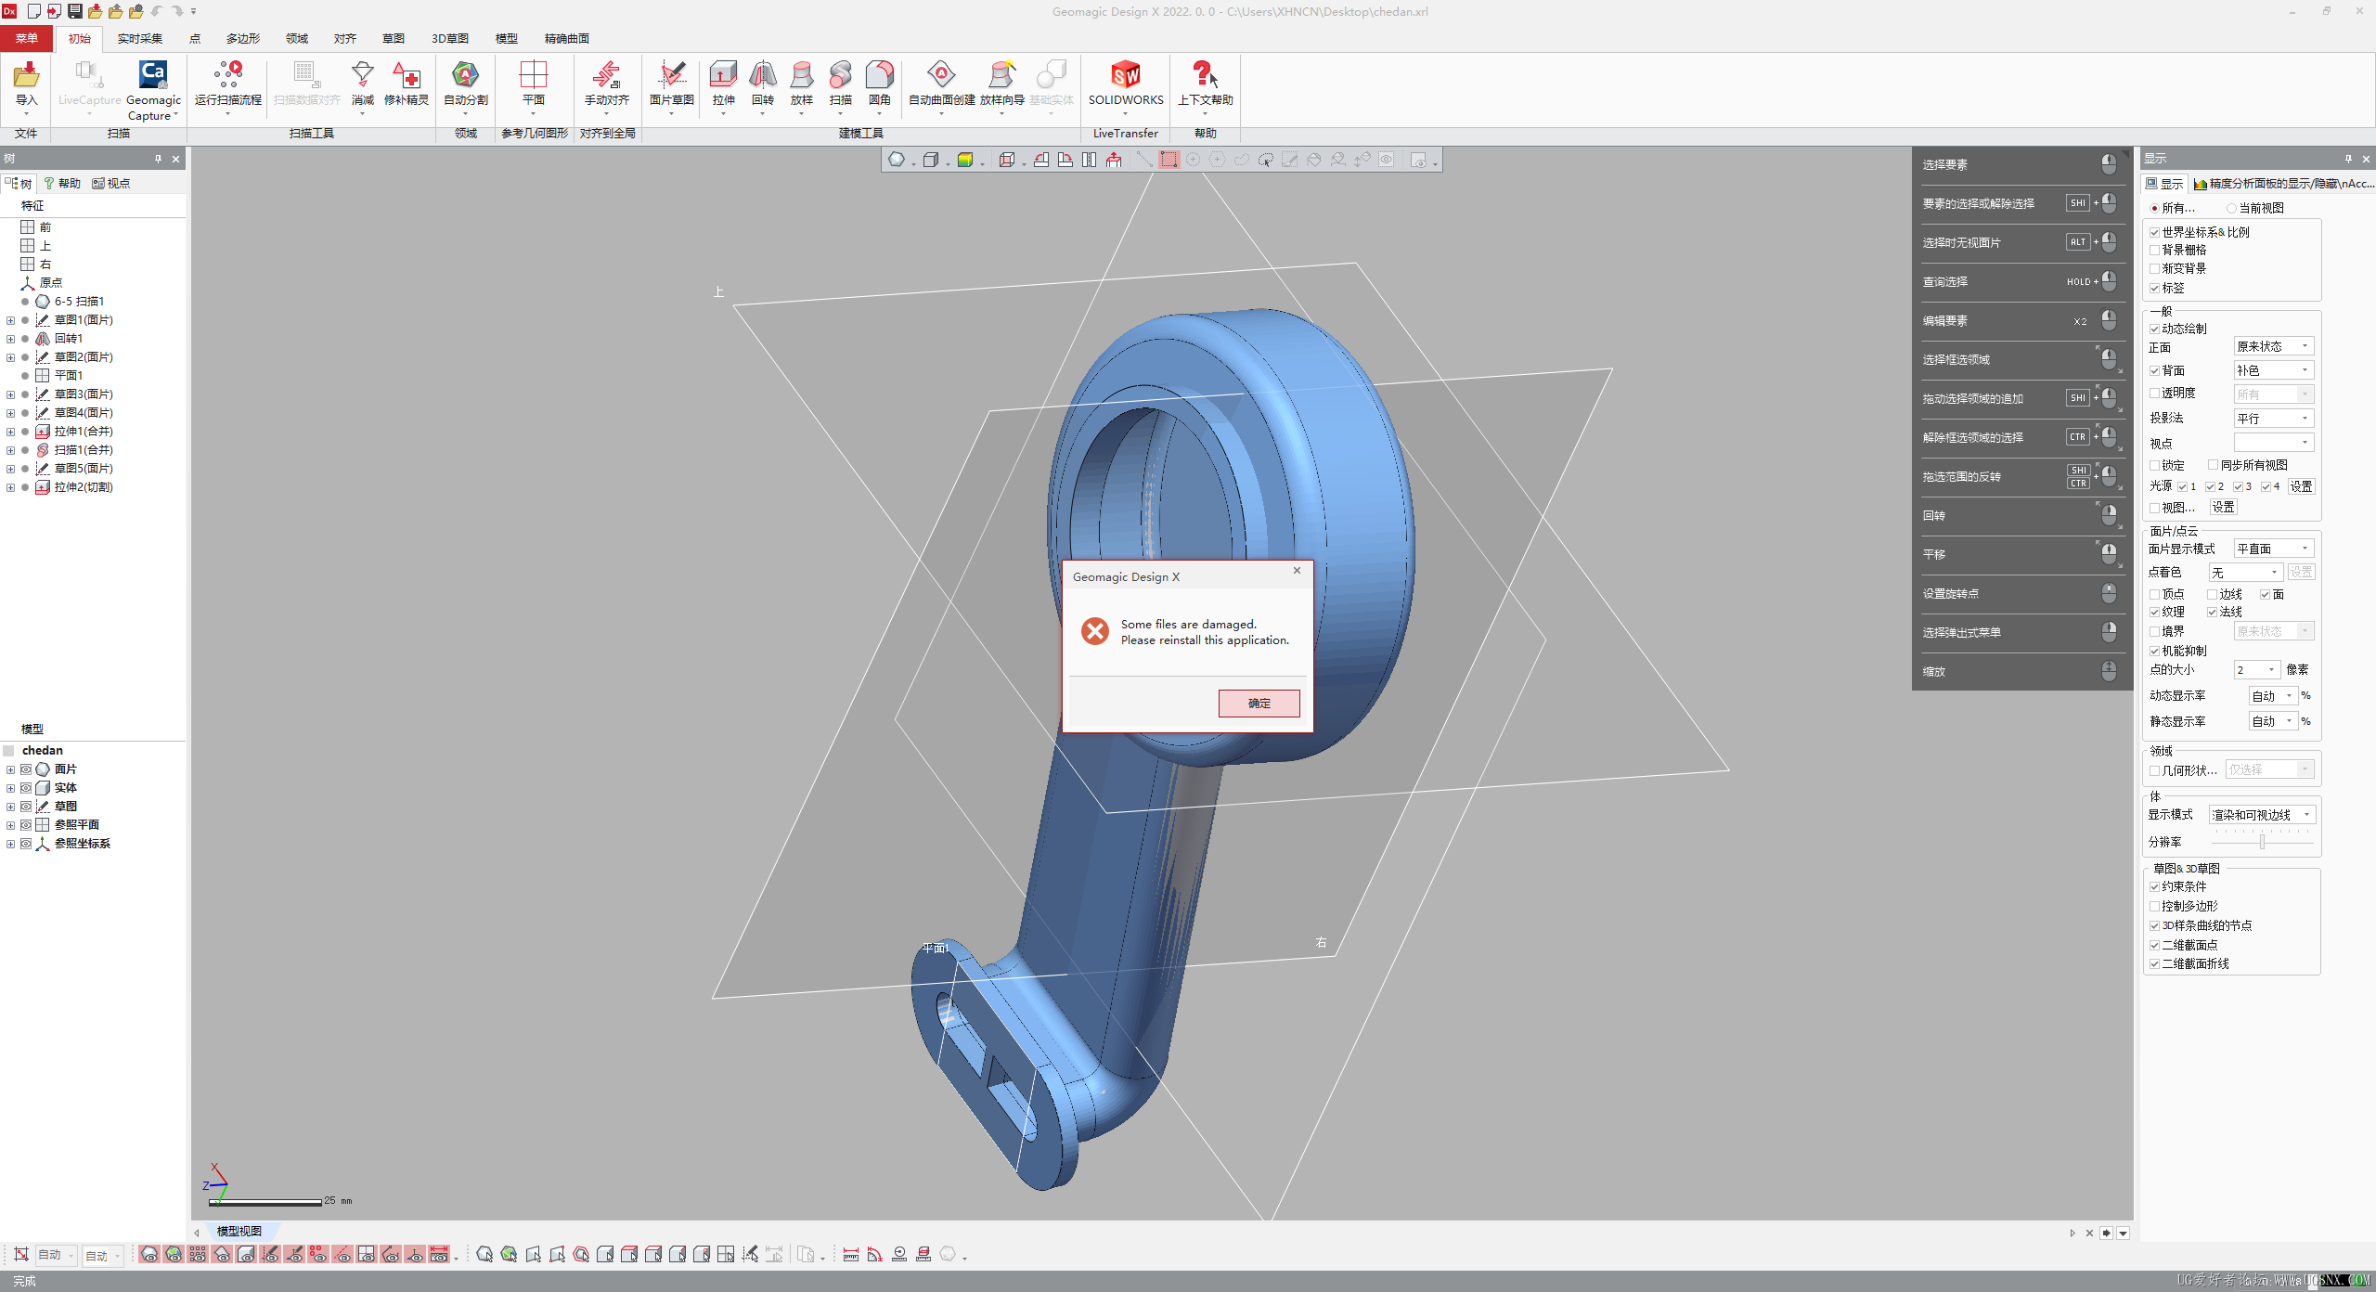
Task: Open the 面片显示模式 dropdown
Action: pos(2272,549)
